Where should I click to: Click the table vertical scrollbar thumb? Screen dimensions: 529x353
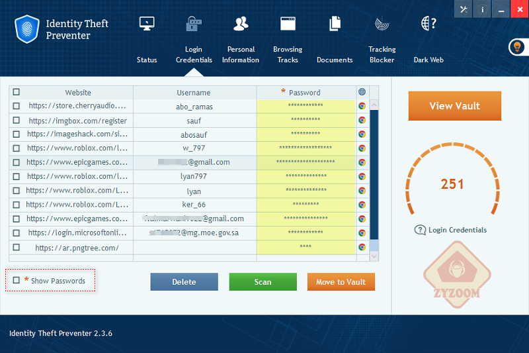tap(374, 175)
